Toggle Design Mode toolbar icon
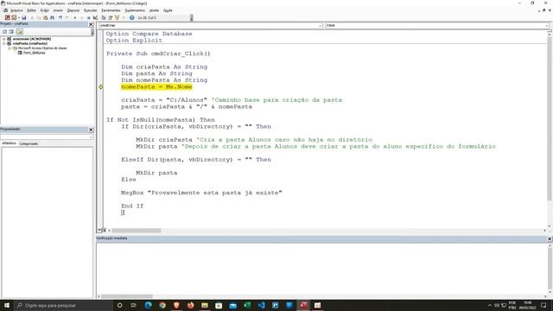This screenshot has width=553, height=311. (x=95, y=17)
